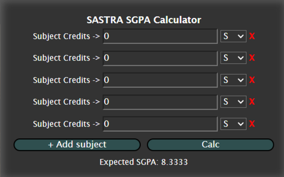284x177 pixels.
Task: Expand the second subject's grade selector
Action: (x=233, y=58)
